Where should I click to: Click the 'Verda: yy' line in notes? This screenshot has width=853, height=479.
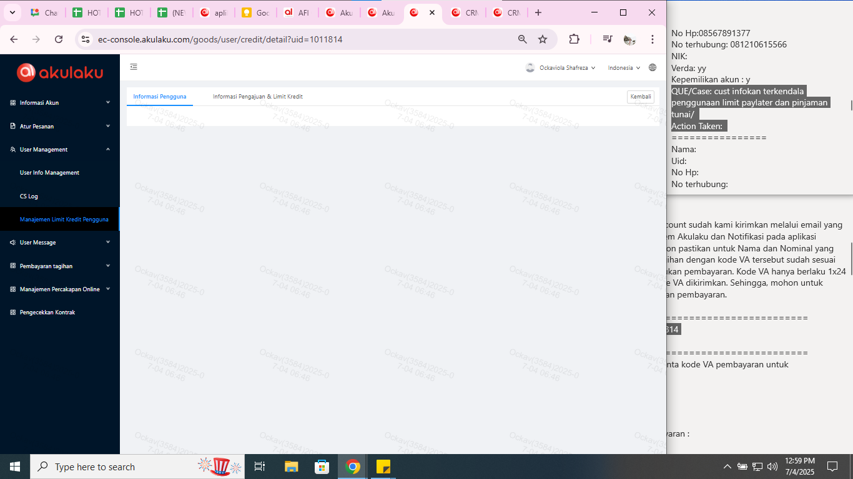(x=689, y=68)
